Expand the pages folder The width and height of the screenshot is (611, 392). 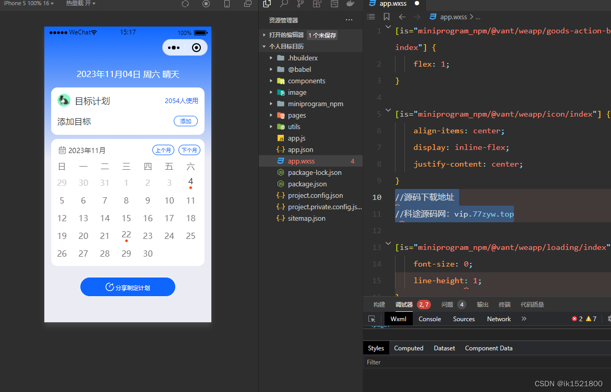[271, 115]
